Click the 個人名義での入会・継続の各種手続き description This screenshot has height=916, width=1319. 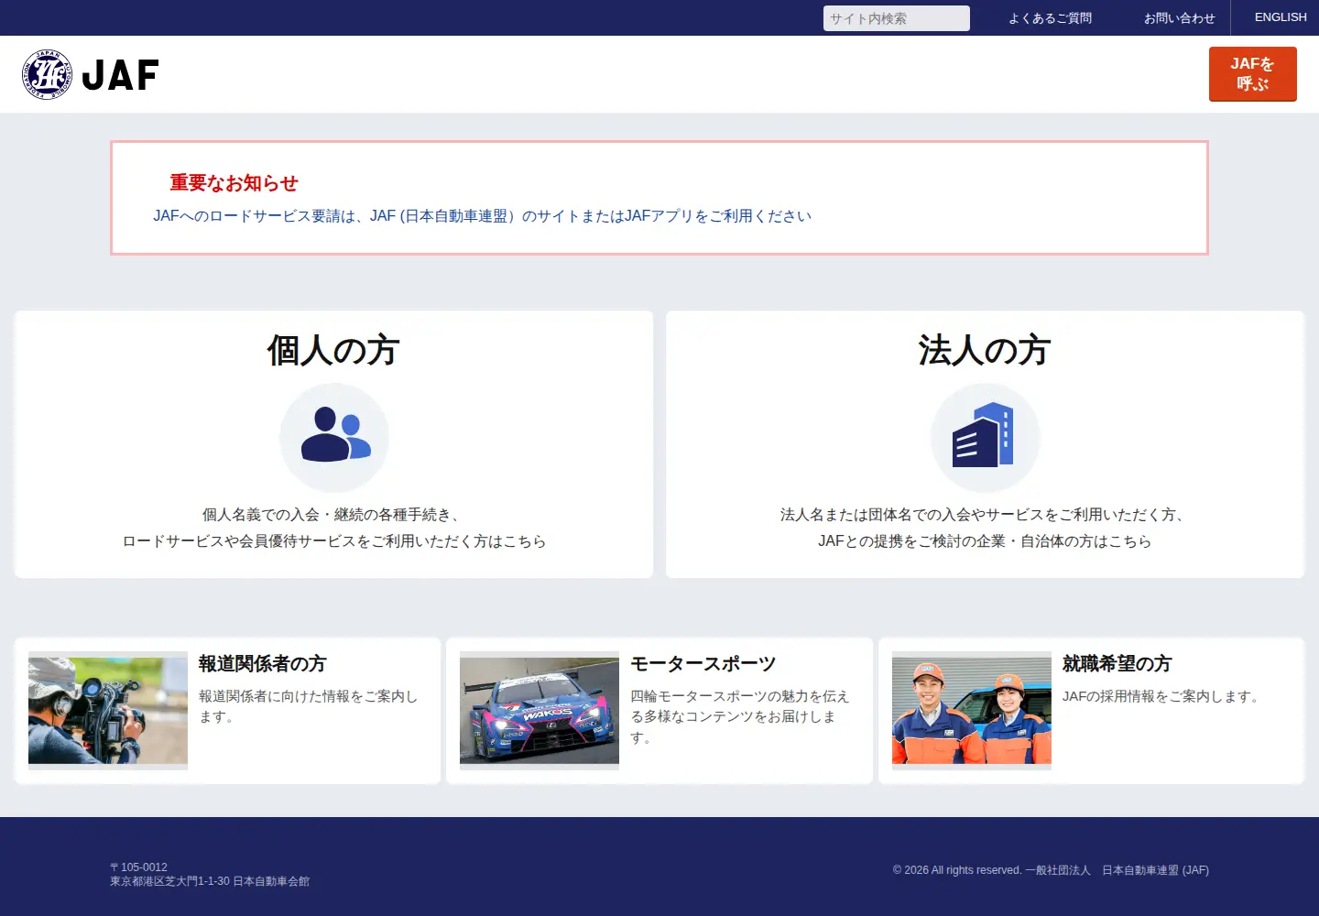[334, 528]
